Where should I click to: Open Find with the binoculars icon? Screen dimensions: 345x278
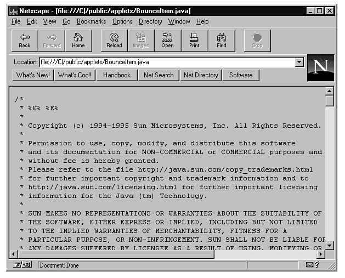click(x=222, y=41)
